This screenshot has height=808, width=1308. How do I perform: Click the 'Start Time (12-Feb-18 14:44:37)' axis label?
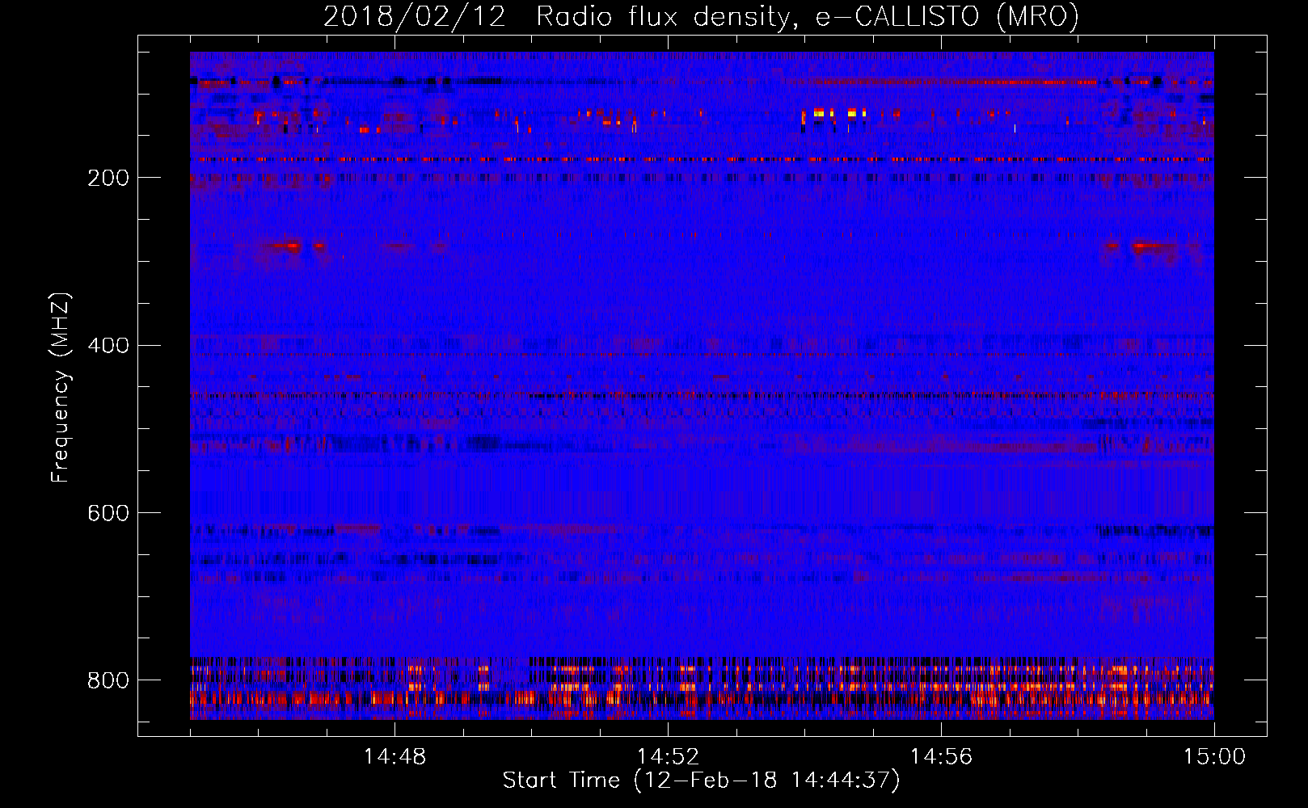(x=701, y=781)
